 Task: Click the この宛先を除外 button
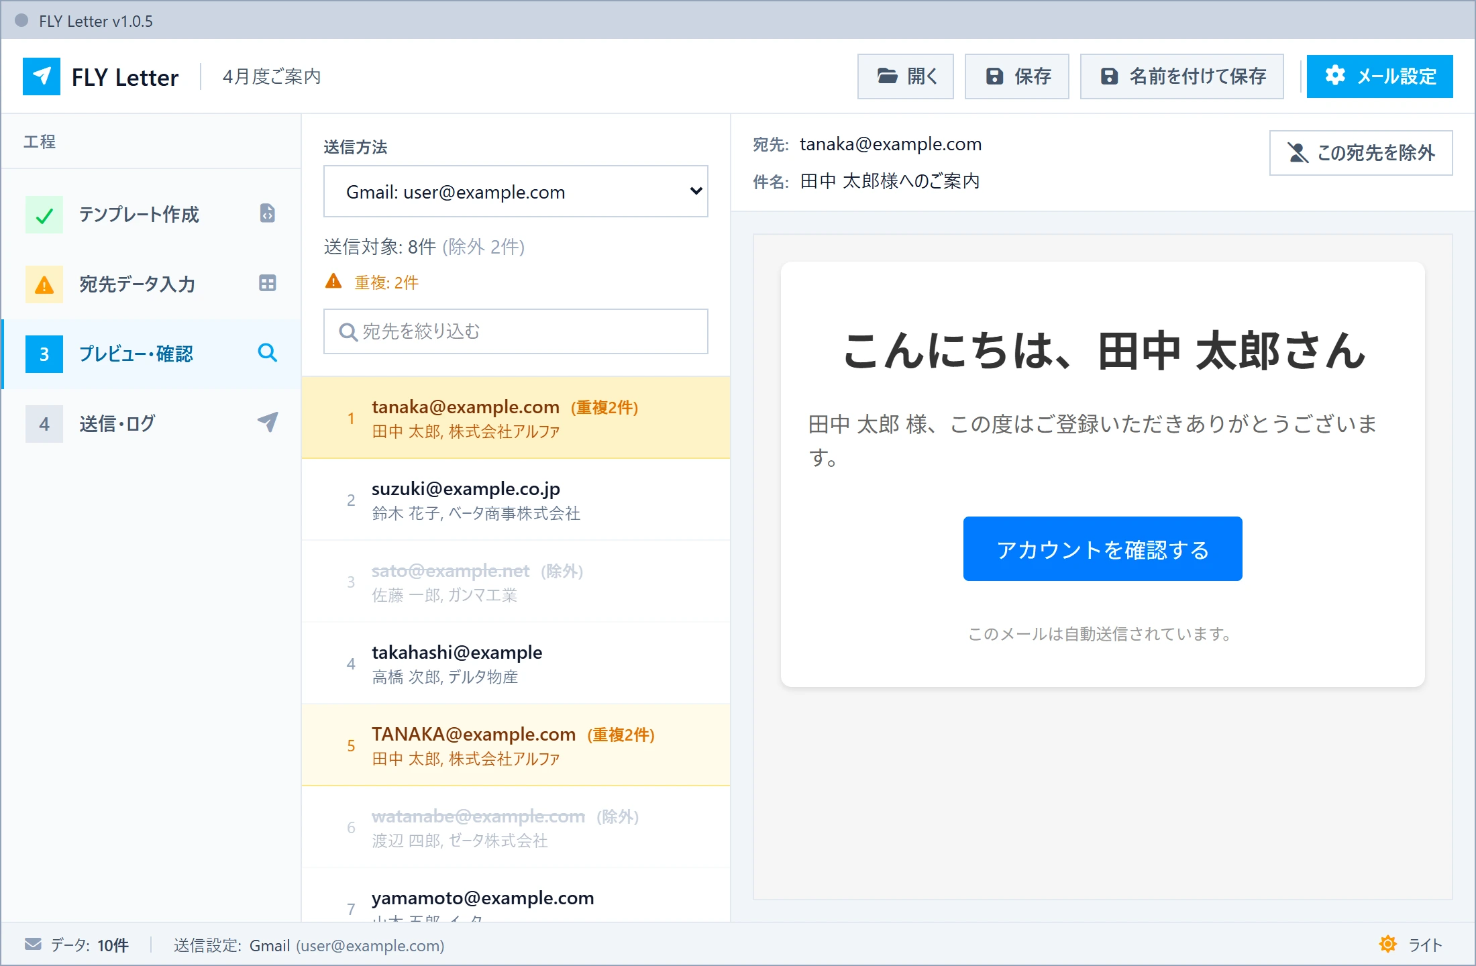1361,153
